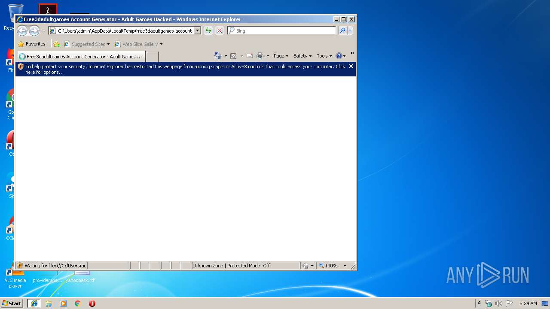Open the Safety menu
The image size is (550, 309).
302,56
